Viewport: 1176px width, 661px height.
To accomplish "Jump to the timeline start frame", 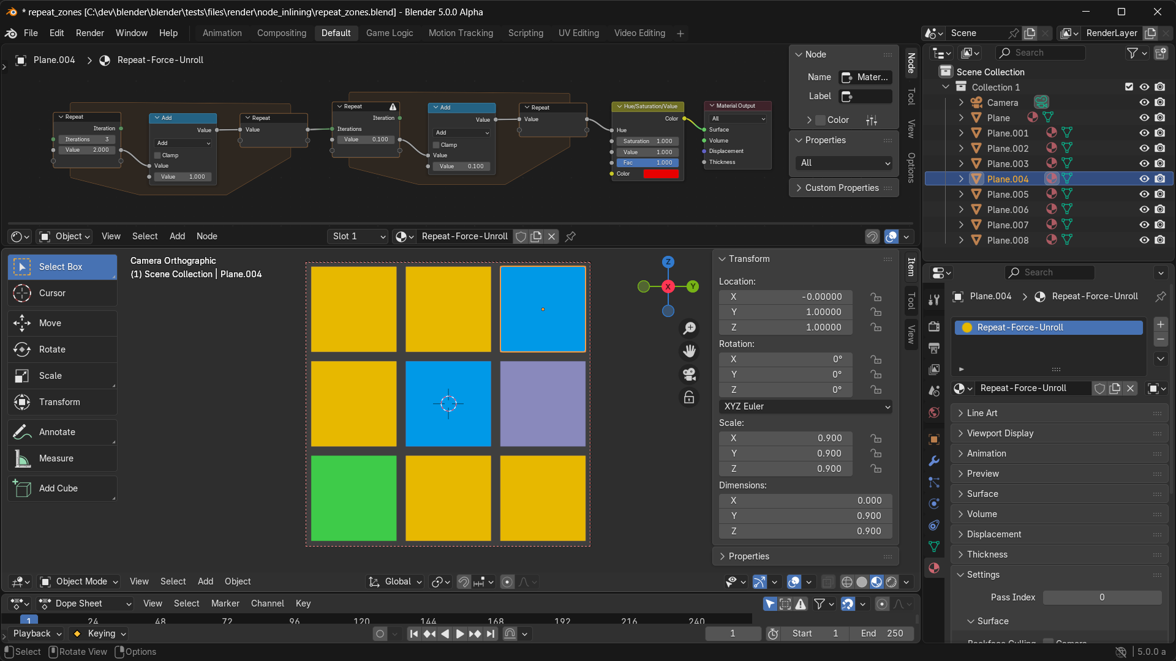I will pos(414,634).
